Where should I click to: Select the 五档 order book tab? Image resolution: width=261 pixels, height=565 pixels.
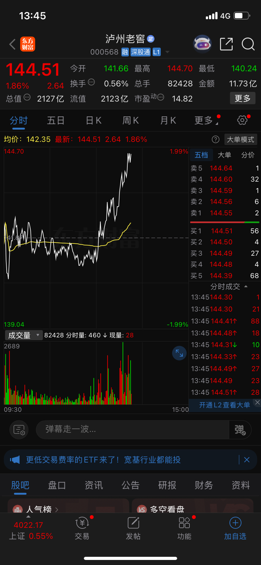click(x=201, y=155)
